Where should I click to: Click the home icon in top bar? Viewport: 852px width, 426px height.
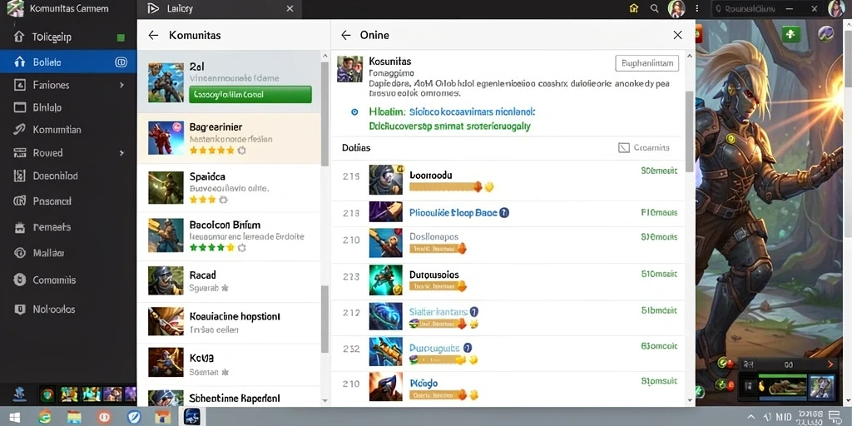pos(633,8)
